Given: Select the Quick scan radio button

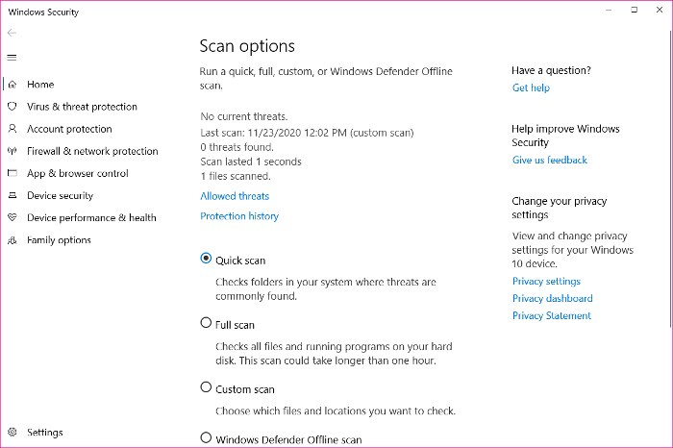Looking at the screenshot, I should pos(206,259).
